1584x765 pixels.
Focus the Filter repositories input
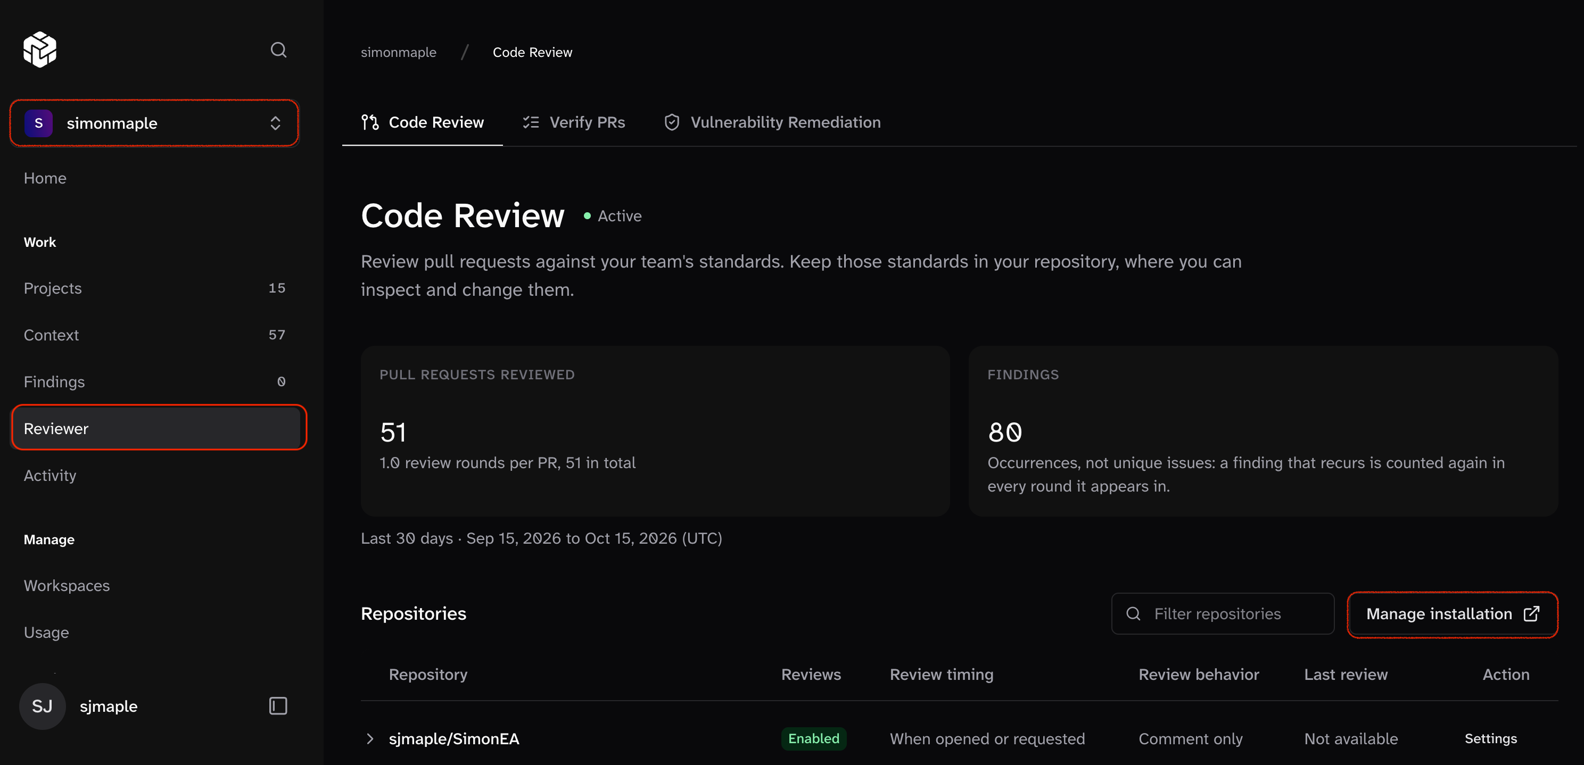(1223, 614)
